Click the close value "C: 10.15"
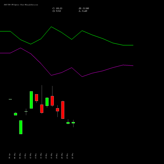Screen dimensions: 164x164 (x=57, y=9)
